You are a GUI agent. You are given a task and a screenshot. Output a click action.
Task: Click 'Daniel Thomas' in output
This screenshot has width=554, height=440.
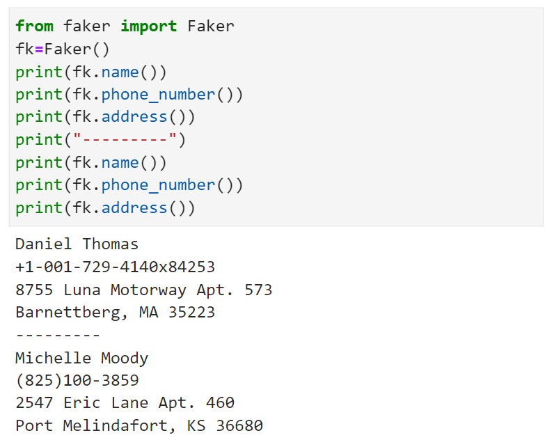pyautogui.click(x=77, y=244)
